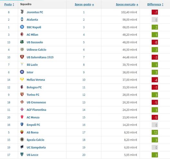The width and height of the screenshot is (170, 159).
Task: Click the Atalanta club crest
Action: [x=22, y=19]
